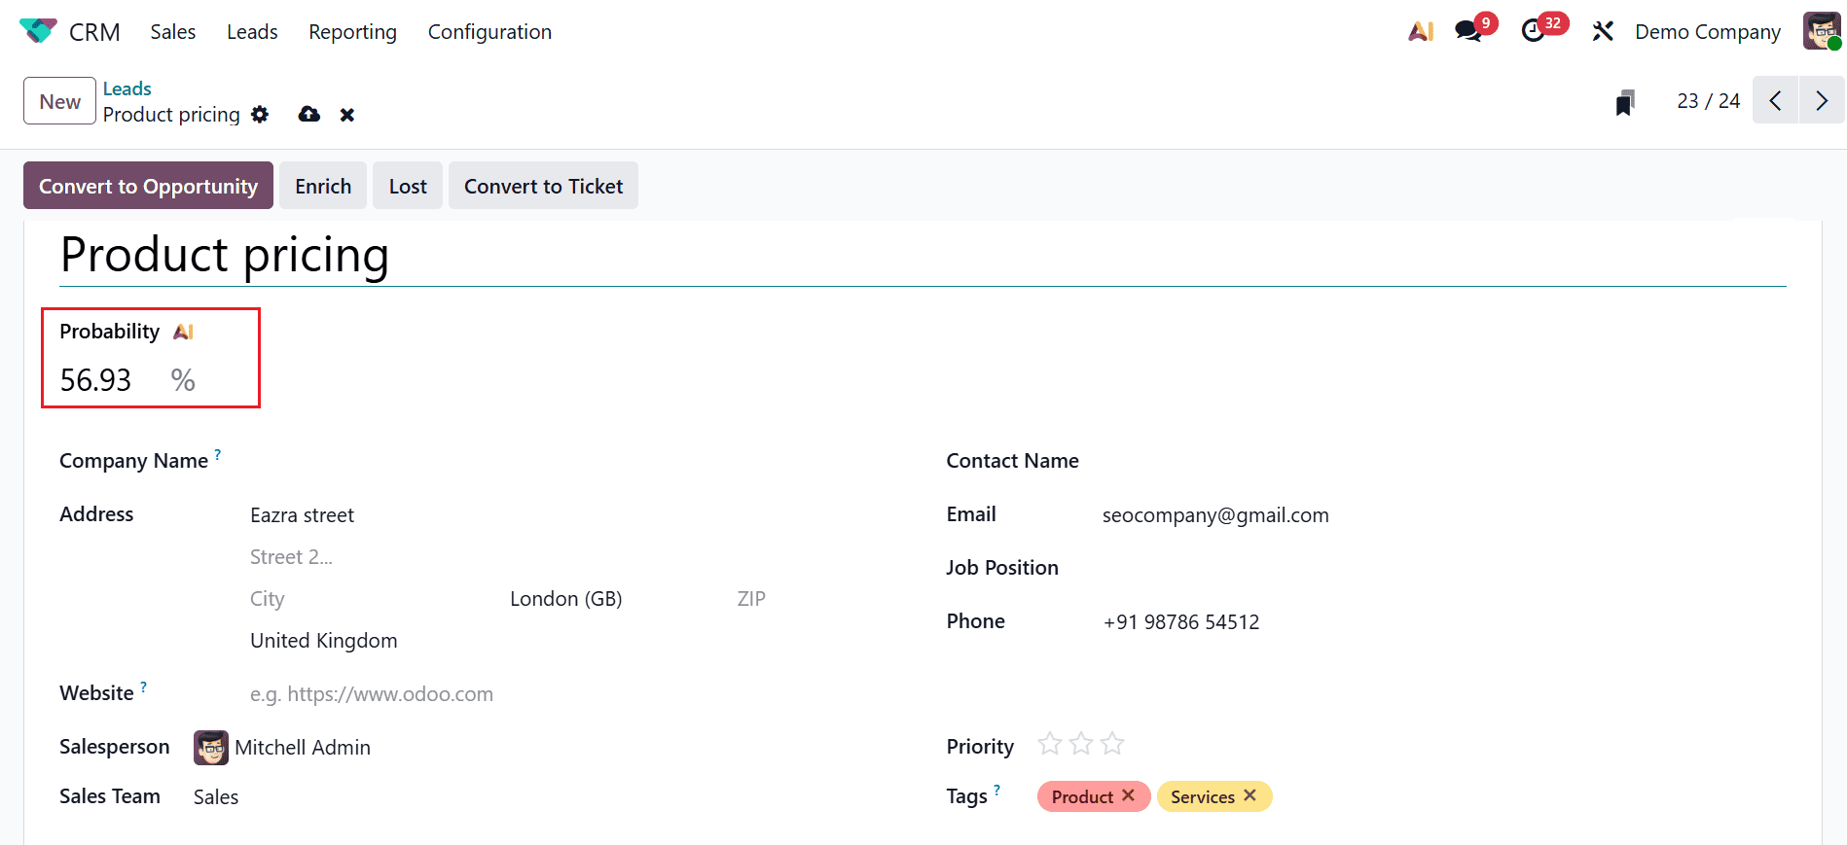Open the Salesperson dropdown Mitchell Admin
Image resolution: width=1847 pixels, height=845 pixels.
pos(302,747)
